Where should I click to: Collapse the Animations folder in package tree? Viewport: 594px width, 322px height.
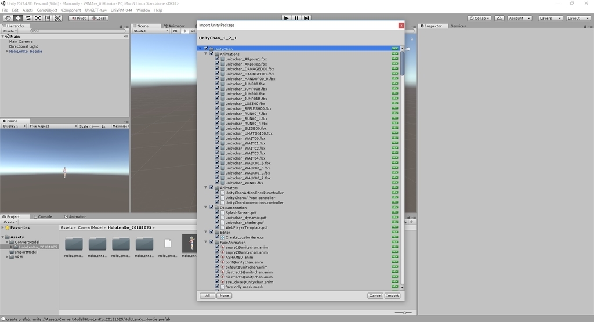206,54
